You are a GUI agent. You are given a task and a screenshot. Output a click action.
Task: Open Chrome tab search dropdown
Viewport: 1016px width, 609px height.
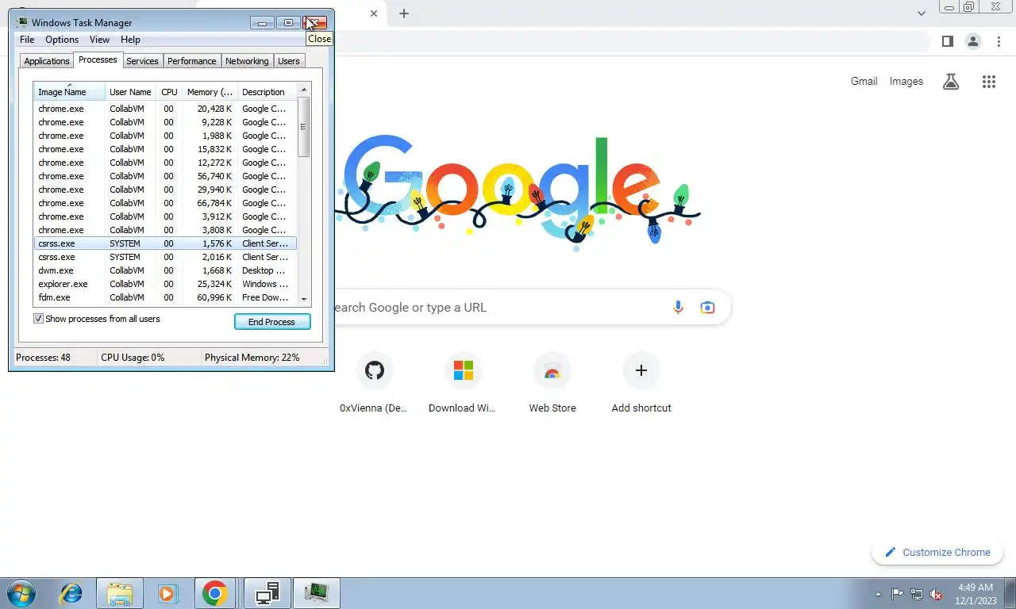[921, 13]
